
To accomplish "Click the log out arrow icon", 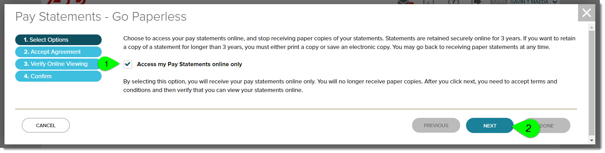I will pos(477,2).
